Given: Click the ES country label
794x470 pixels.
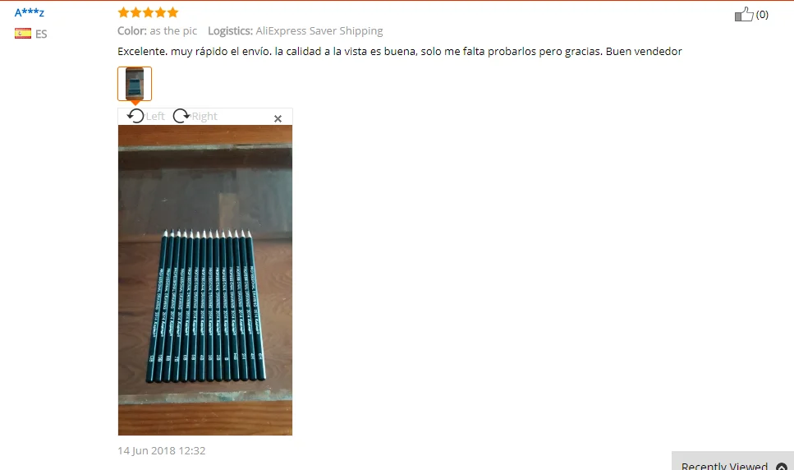Looking at the screenshot, I should [x=41, y=34].
